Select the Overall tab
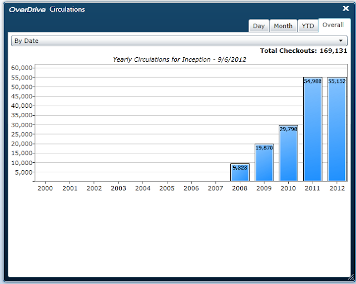The width and height of the screenshot is (356, 284). click(333, 25)
